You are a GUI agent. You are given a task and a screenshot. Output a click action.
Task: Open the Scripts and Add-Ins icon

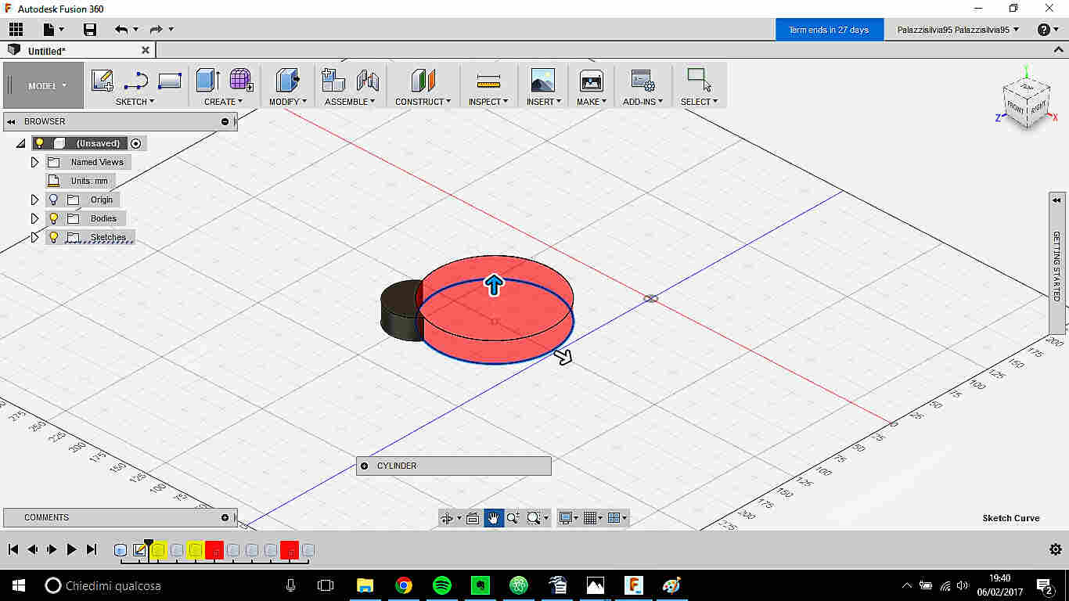642,80
